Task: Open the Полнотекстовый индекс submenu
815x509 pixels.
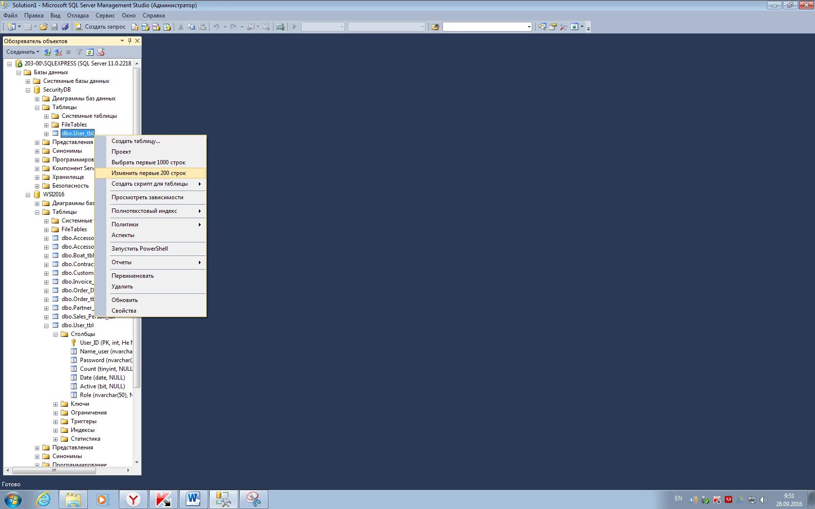Action: [x=150, y=211]
